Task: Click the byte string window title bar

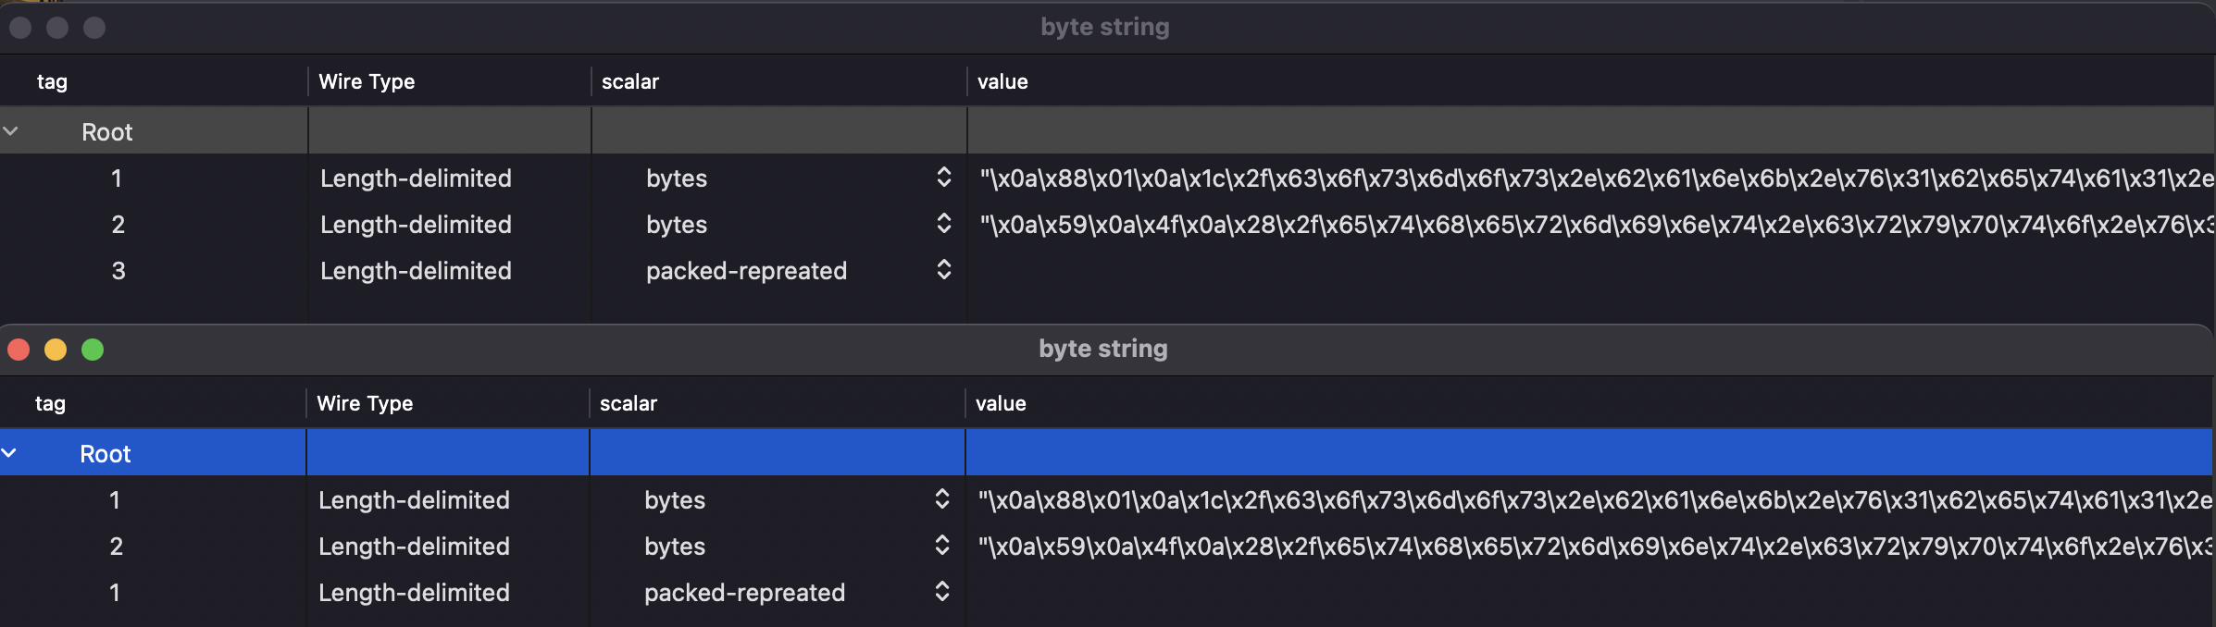Action: click(x=1103, y=26)
